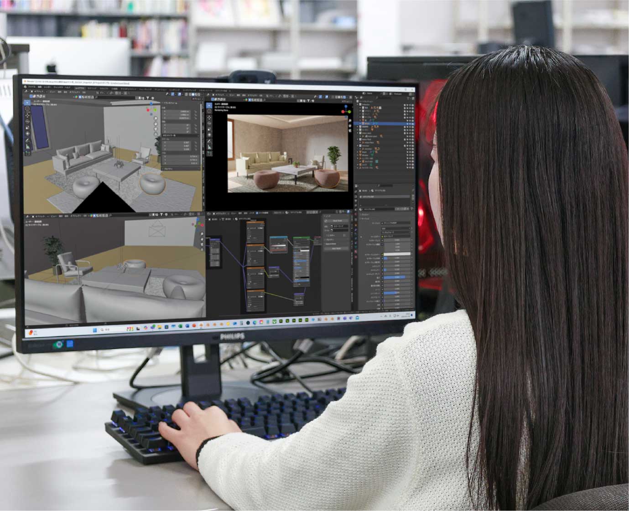Viewport: 629px width, 511px height.
Task: Expand the Preview panel in material properties
Action: [365, 215]
